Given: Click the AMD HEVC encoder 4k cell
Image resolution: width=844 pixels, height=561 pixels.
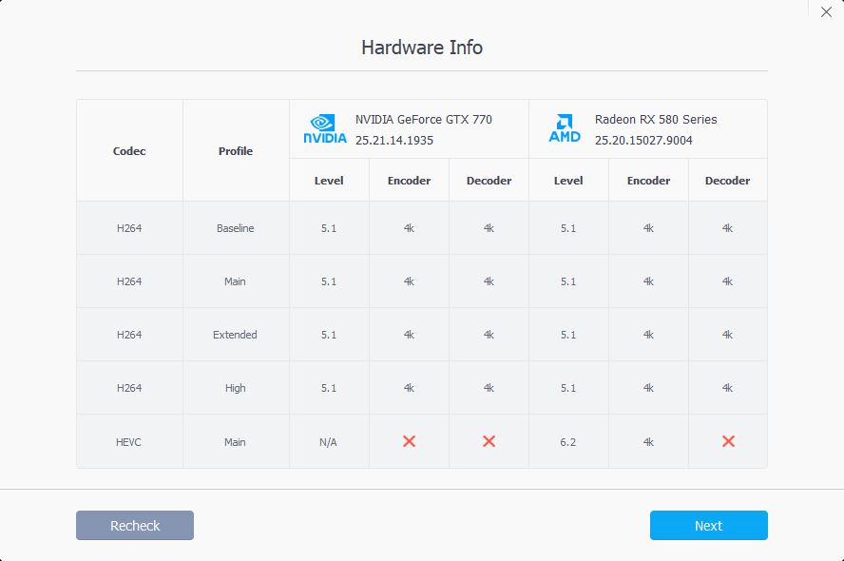Looking at the screenshot, I should [x=648, y=442].
